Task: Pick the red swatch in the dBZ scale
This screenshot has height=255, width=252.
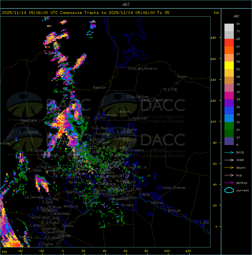Action: click(x=229, y=43)
